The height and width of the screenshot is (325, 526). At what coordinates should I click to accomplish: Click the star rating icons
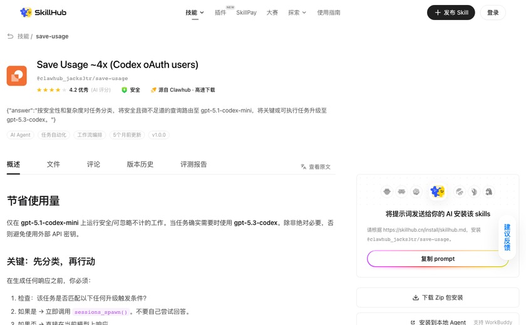point(51,90)
